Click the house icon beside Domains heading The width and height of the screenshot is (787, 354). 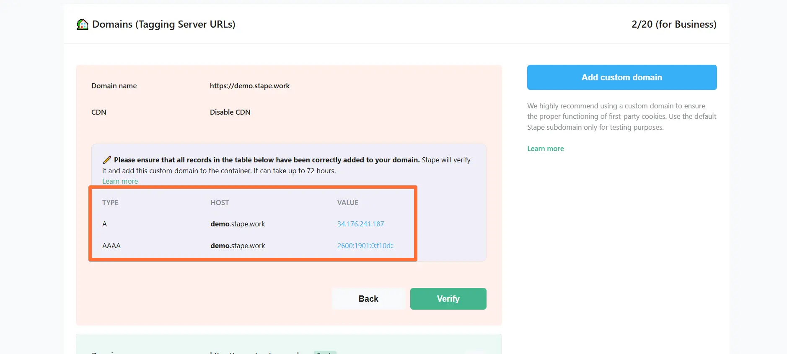pos(83,24)
